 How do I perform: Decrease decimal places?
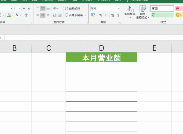click(x=118, y=15)
